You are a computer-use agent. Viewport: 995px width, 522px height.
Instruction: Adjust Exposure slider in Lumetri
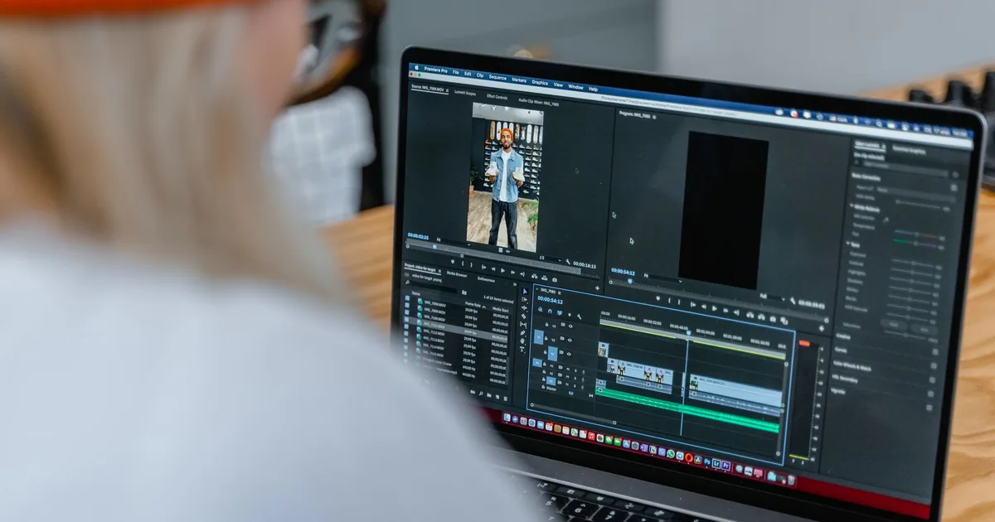point(912,262)
